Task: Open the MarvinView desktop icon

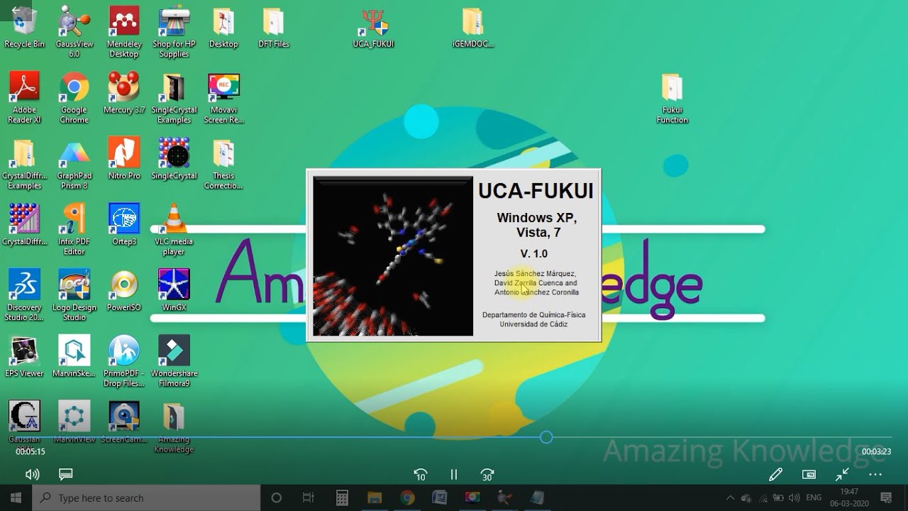Action: 74,422
